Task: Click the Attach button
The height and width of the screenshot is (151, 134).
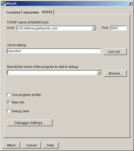Action: click(x=11, y=145)
